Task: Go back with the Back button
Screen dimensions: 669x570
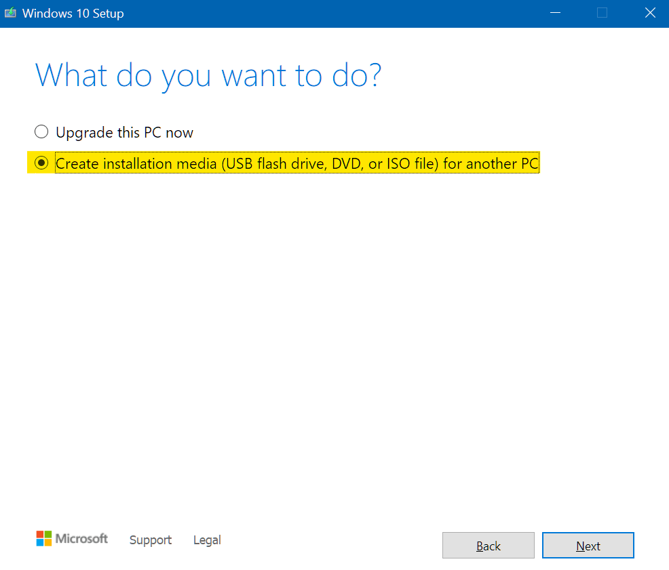Action: click(488, 546)
